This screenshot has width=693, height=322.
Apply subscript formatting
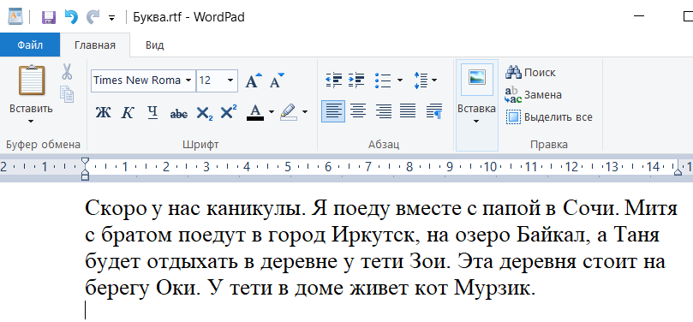click(x=205, y=113)
